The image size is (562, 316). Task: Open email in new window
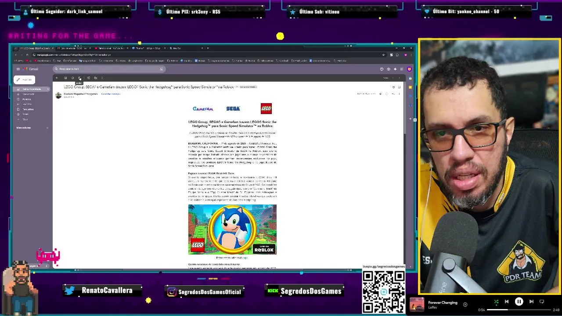pos(399,87)
